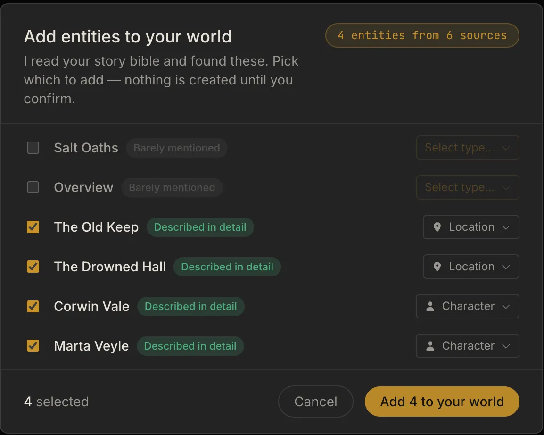Click the Add entities to your world heading
The image size is (544, 435).
[128, 36]
